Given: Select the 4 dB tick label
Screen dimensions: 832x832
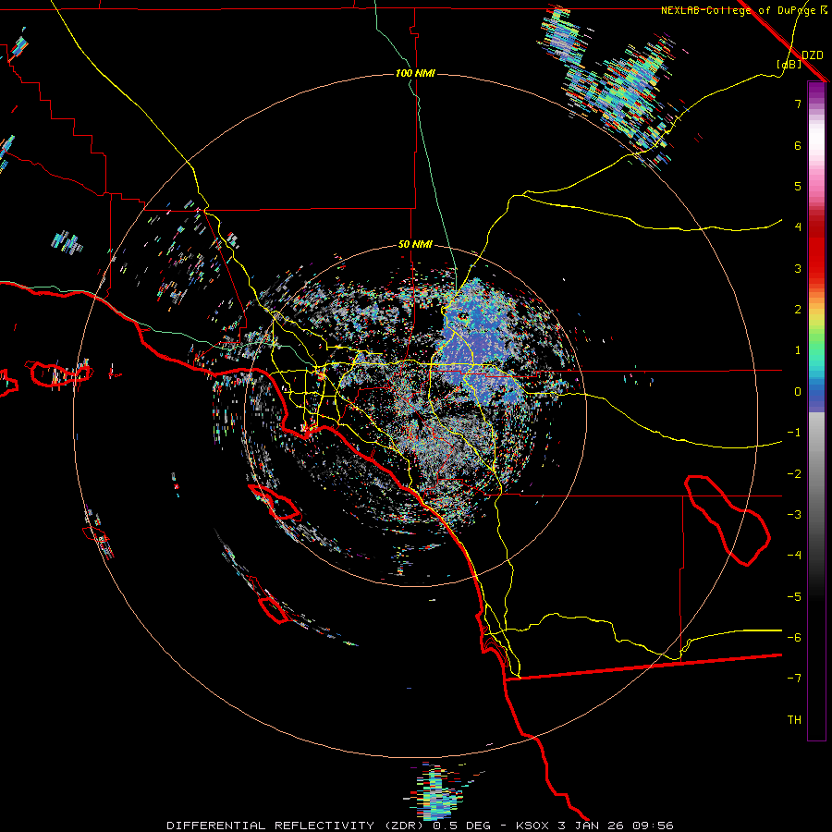Looking at the screenshot, I should (x=798, y=227).
